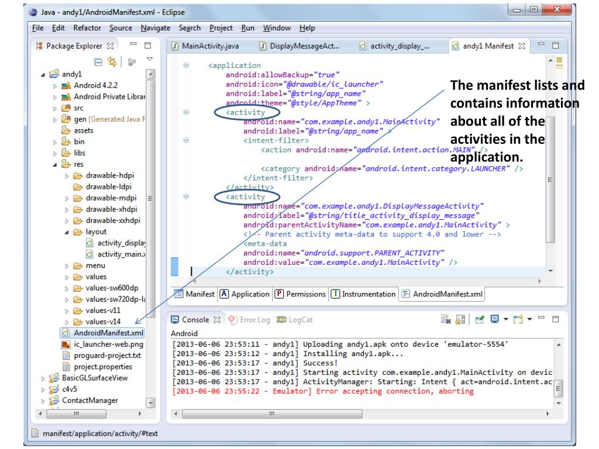Open the Project menu

click(221, 28)
